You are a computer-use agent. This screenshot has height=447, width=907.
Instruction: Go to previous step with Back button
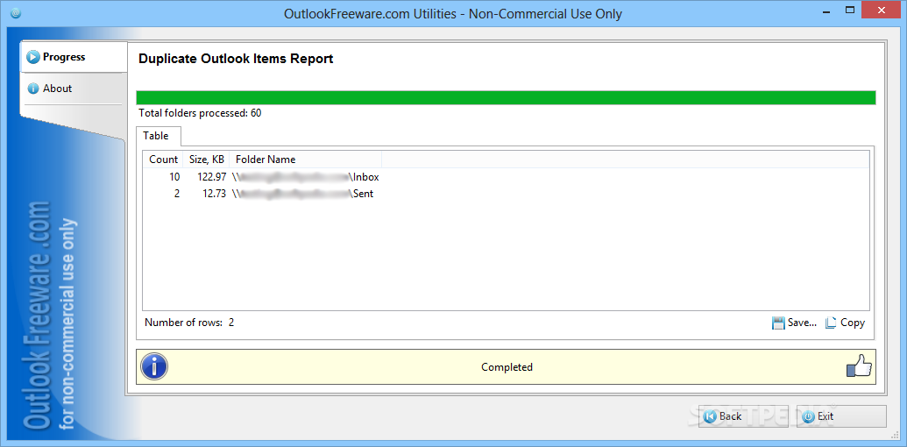[x=743, y=415]
